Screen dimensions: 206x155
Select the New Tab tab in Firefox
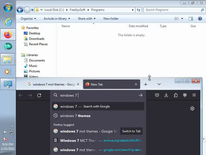(x=111, y=84)
